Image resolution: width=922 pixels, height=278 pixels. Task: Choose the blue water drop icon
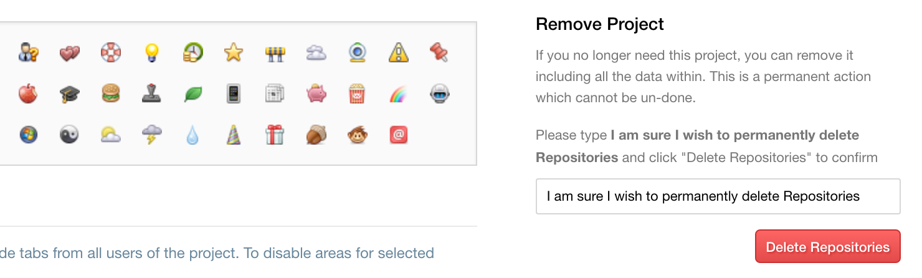[x=192, y=135]
